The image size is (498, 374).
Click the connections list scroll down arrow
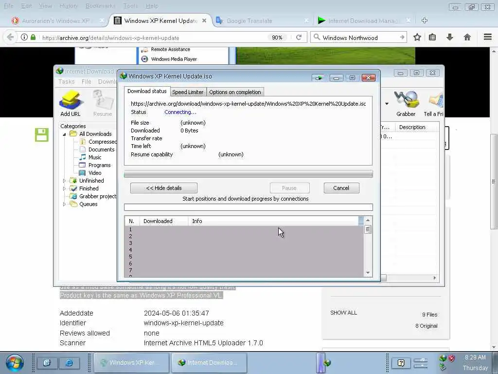pyautogui.click(x=368, y=273)
